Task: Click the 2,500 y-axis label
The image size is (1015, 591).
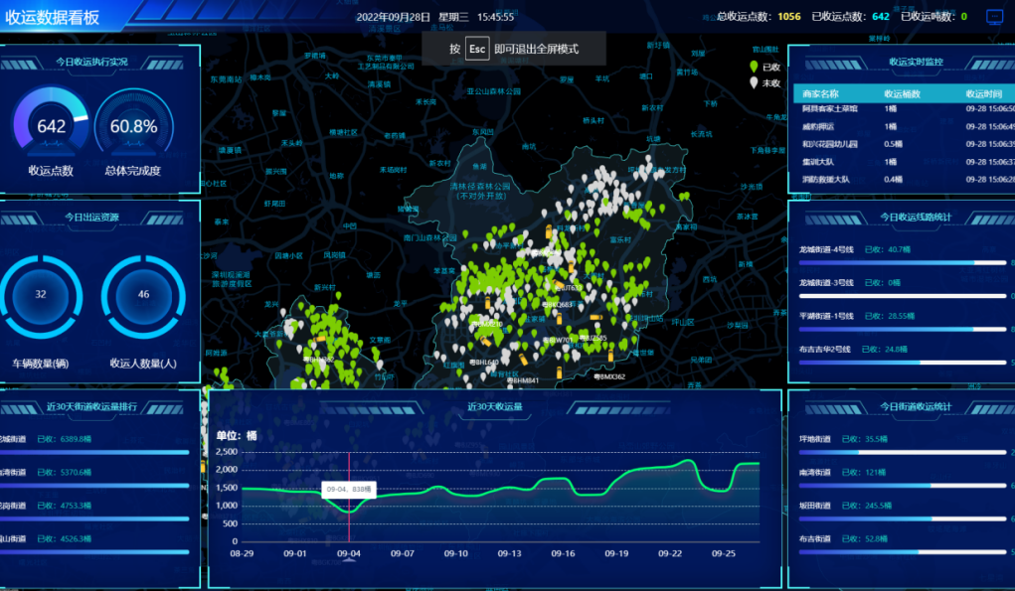Action: [x=227, y=452]
